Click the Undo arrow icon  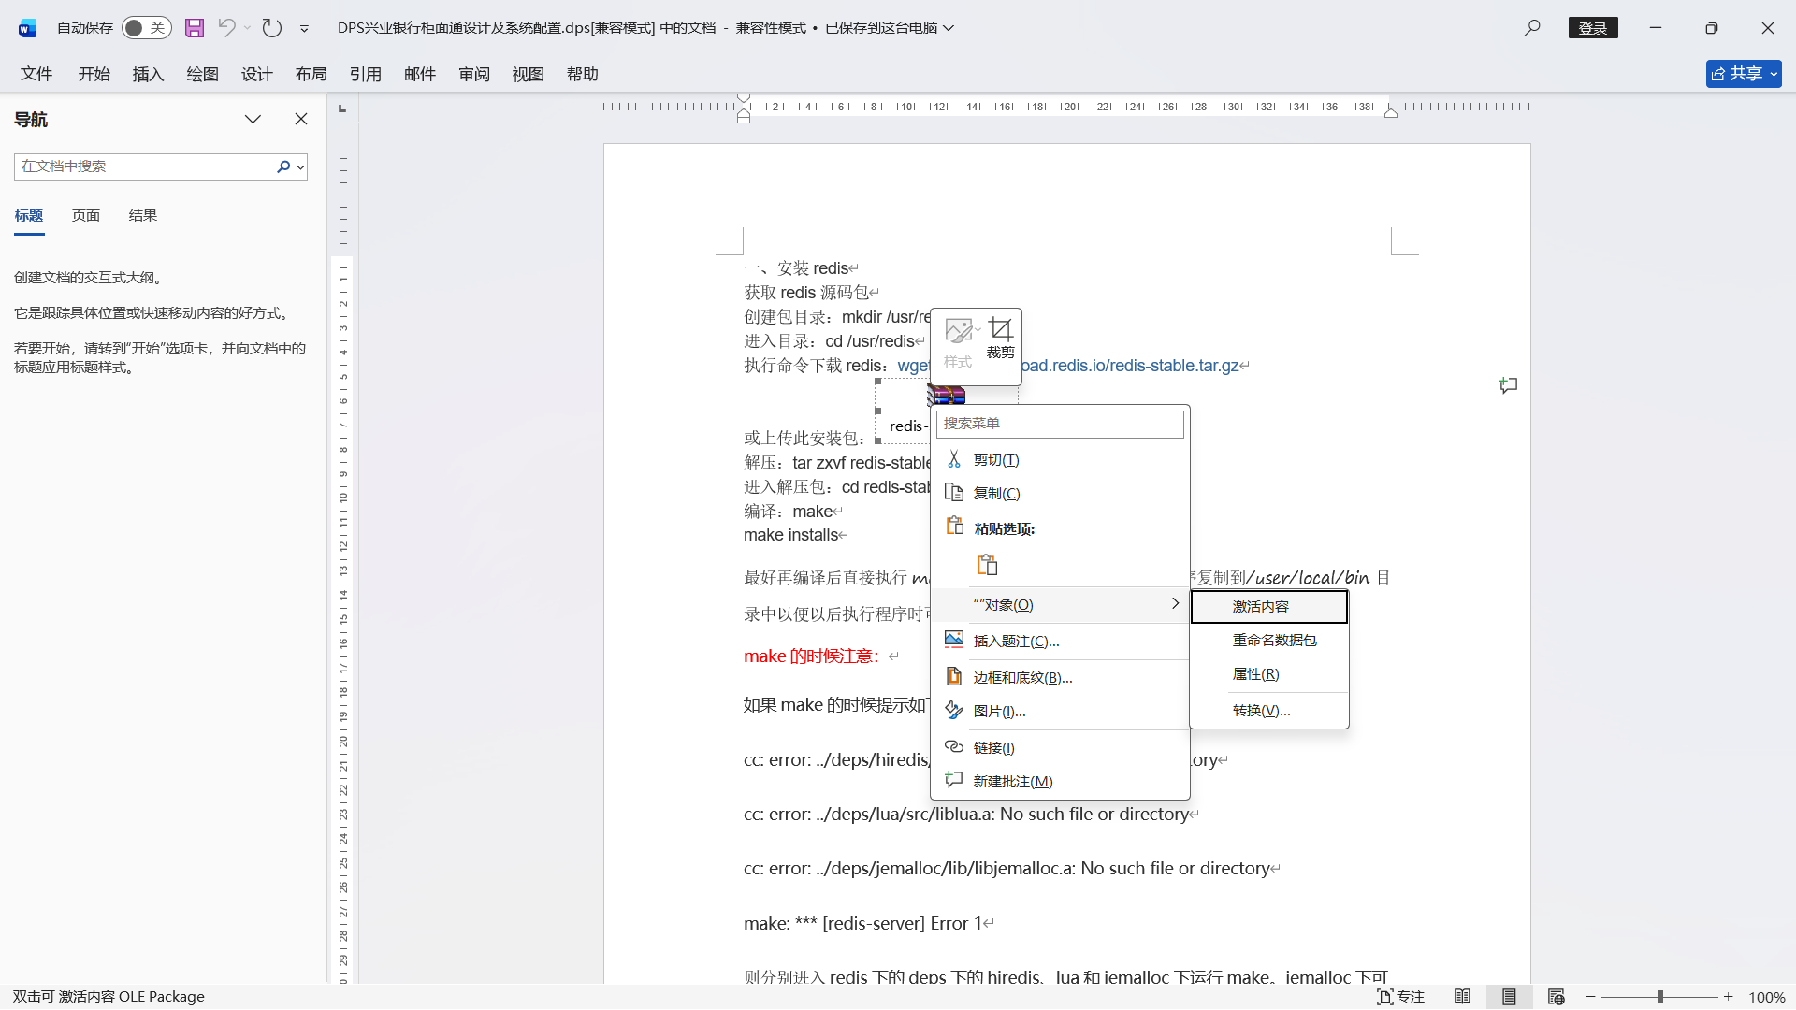coord(226,28)
